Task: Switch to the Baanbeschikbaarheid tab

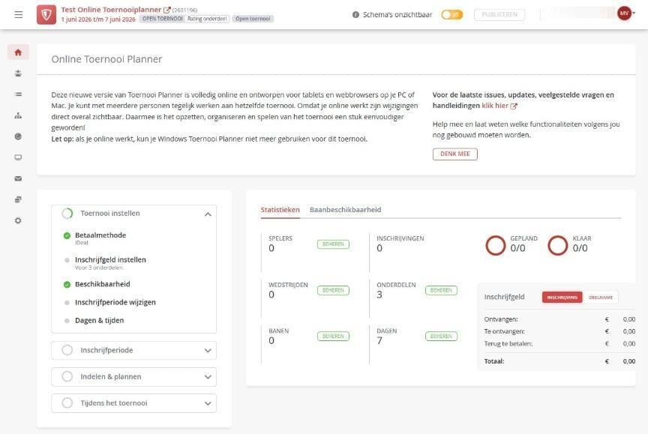Action: (345, 210)
